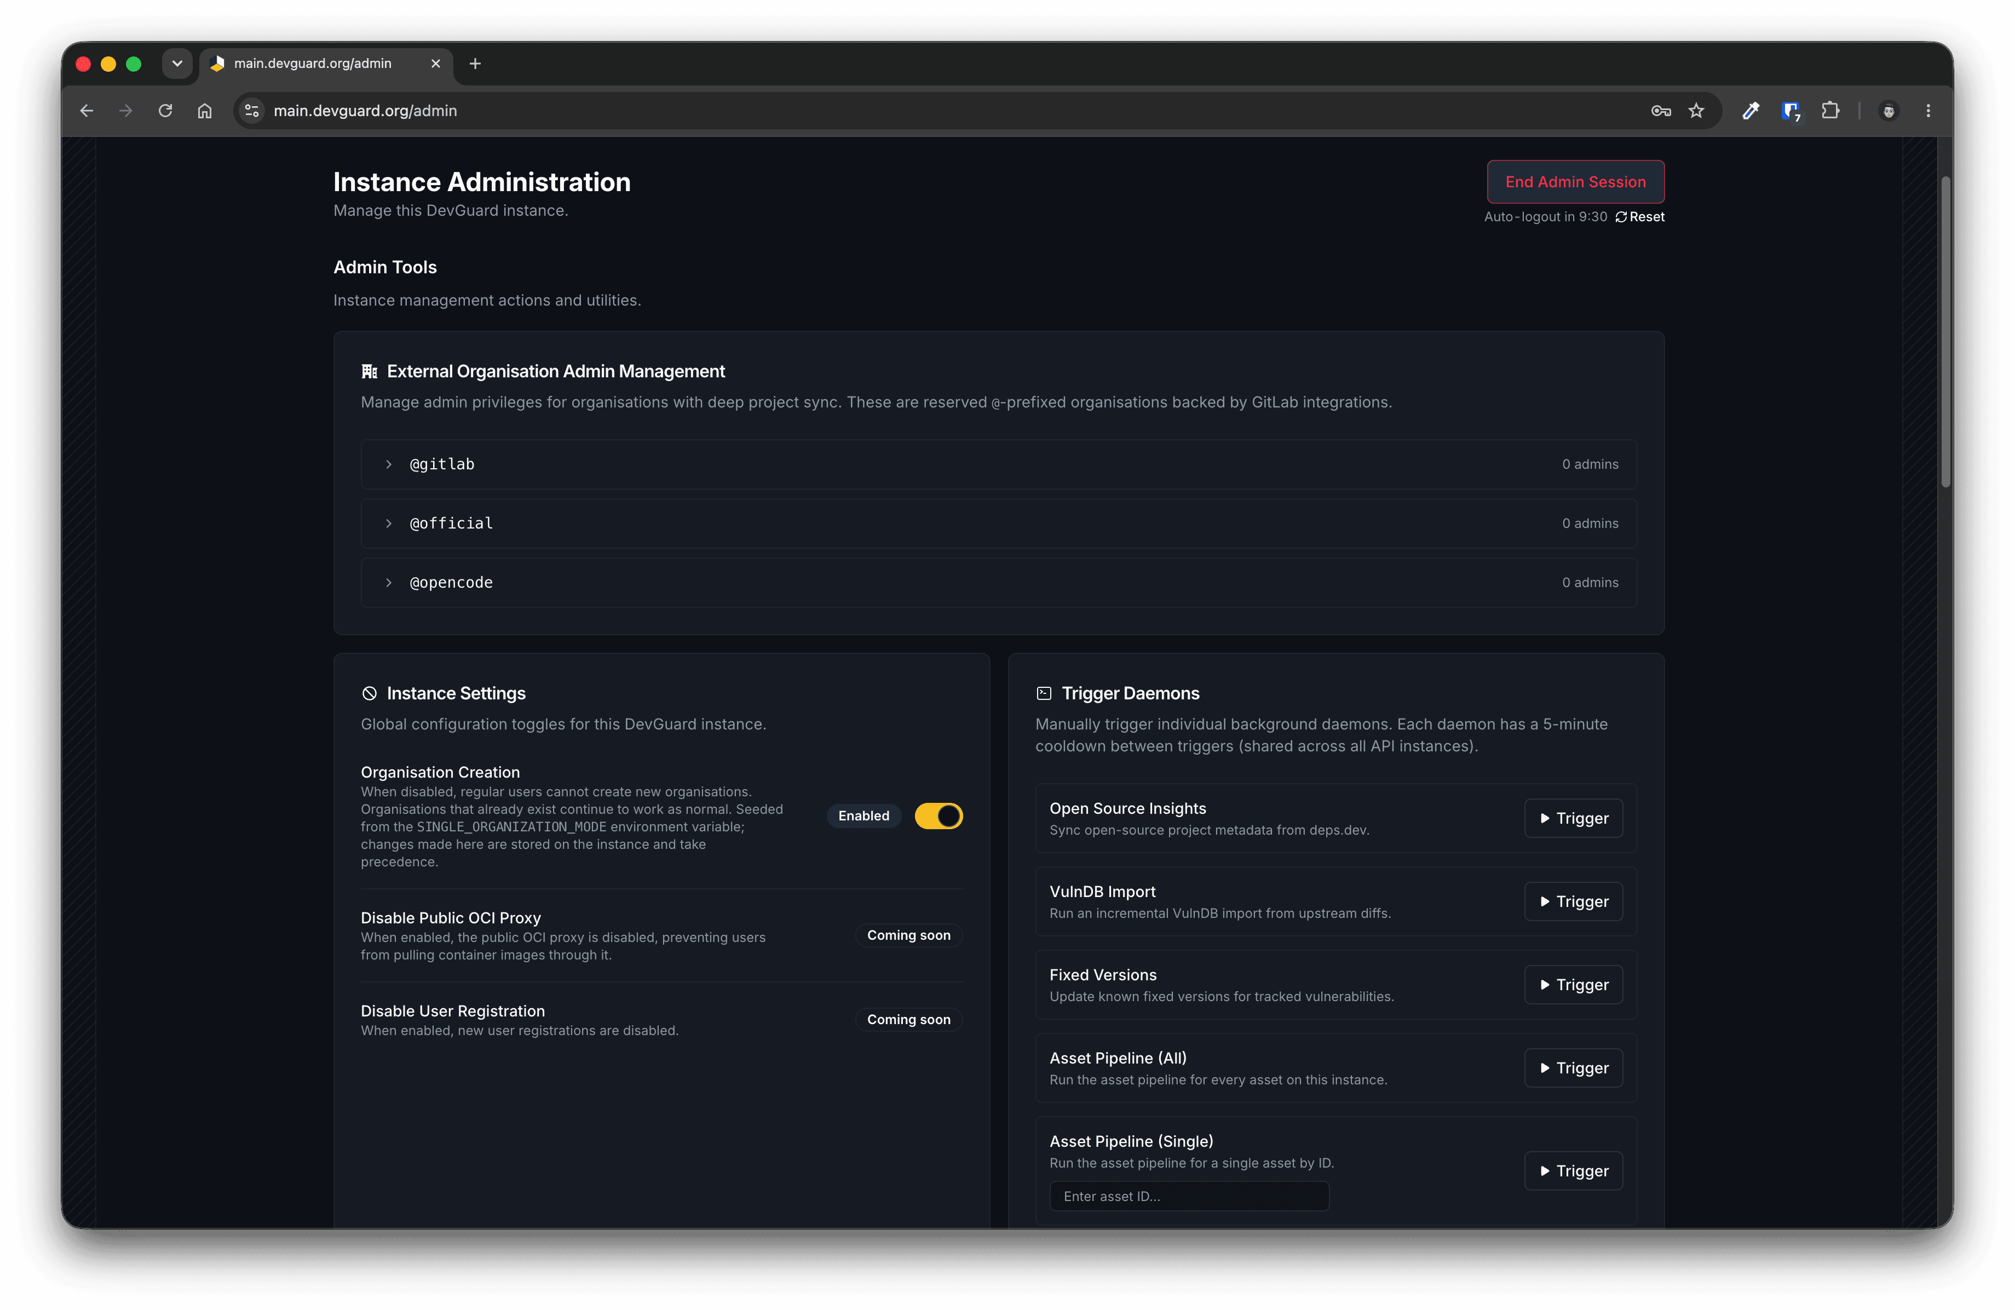Click the browser forward arrow

pyautogui.click(x=125, y=111)
